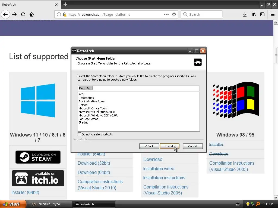The image size is (278, 208).
Task: Select Microsoft Windows SDK v6.0A entry
Action: click(x=98, y=115)
